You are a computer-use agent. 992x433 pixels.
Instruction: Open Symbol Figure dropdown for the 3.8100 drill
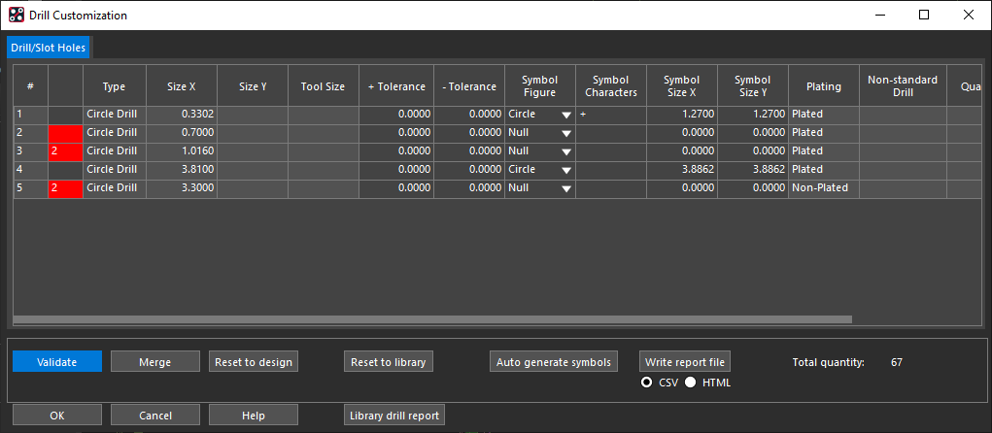565,170
